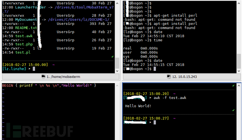Click the /drives/C/Users/lz/DOCUME~1/ link target
This screenshot has height=140, width=242.
[79, 20]
